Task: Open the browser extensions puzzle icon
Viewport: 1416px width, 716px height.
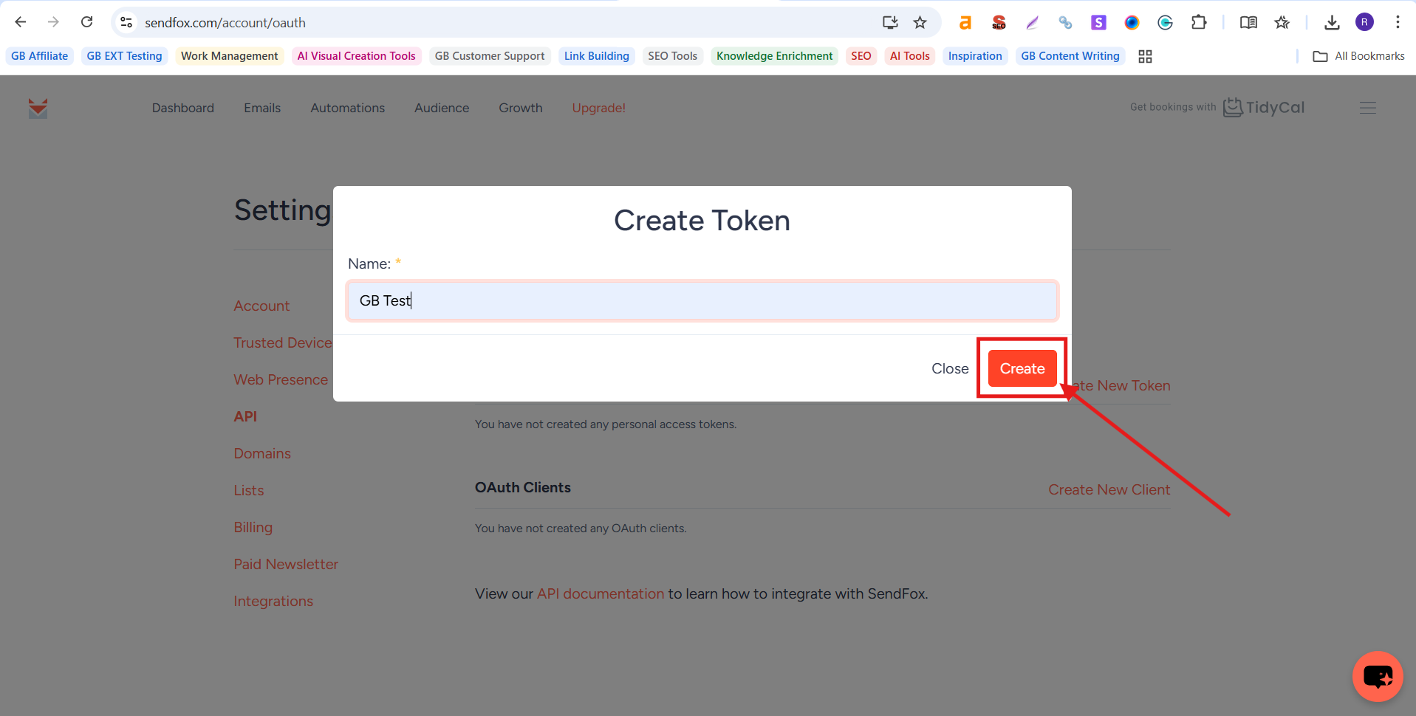Action: point(1199,22)
